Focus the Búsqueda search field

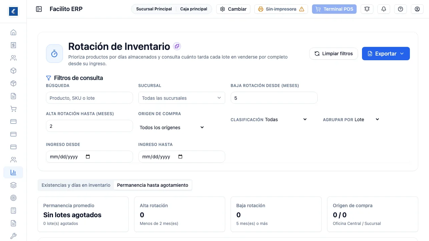click(89, 98)
